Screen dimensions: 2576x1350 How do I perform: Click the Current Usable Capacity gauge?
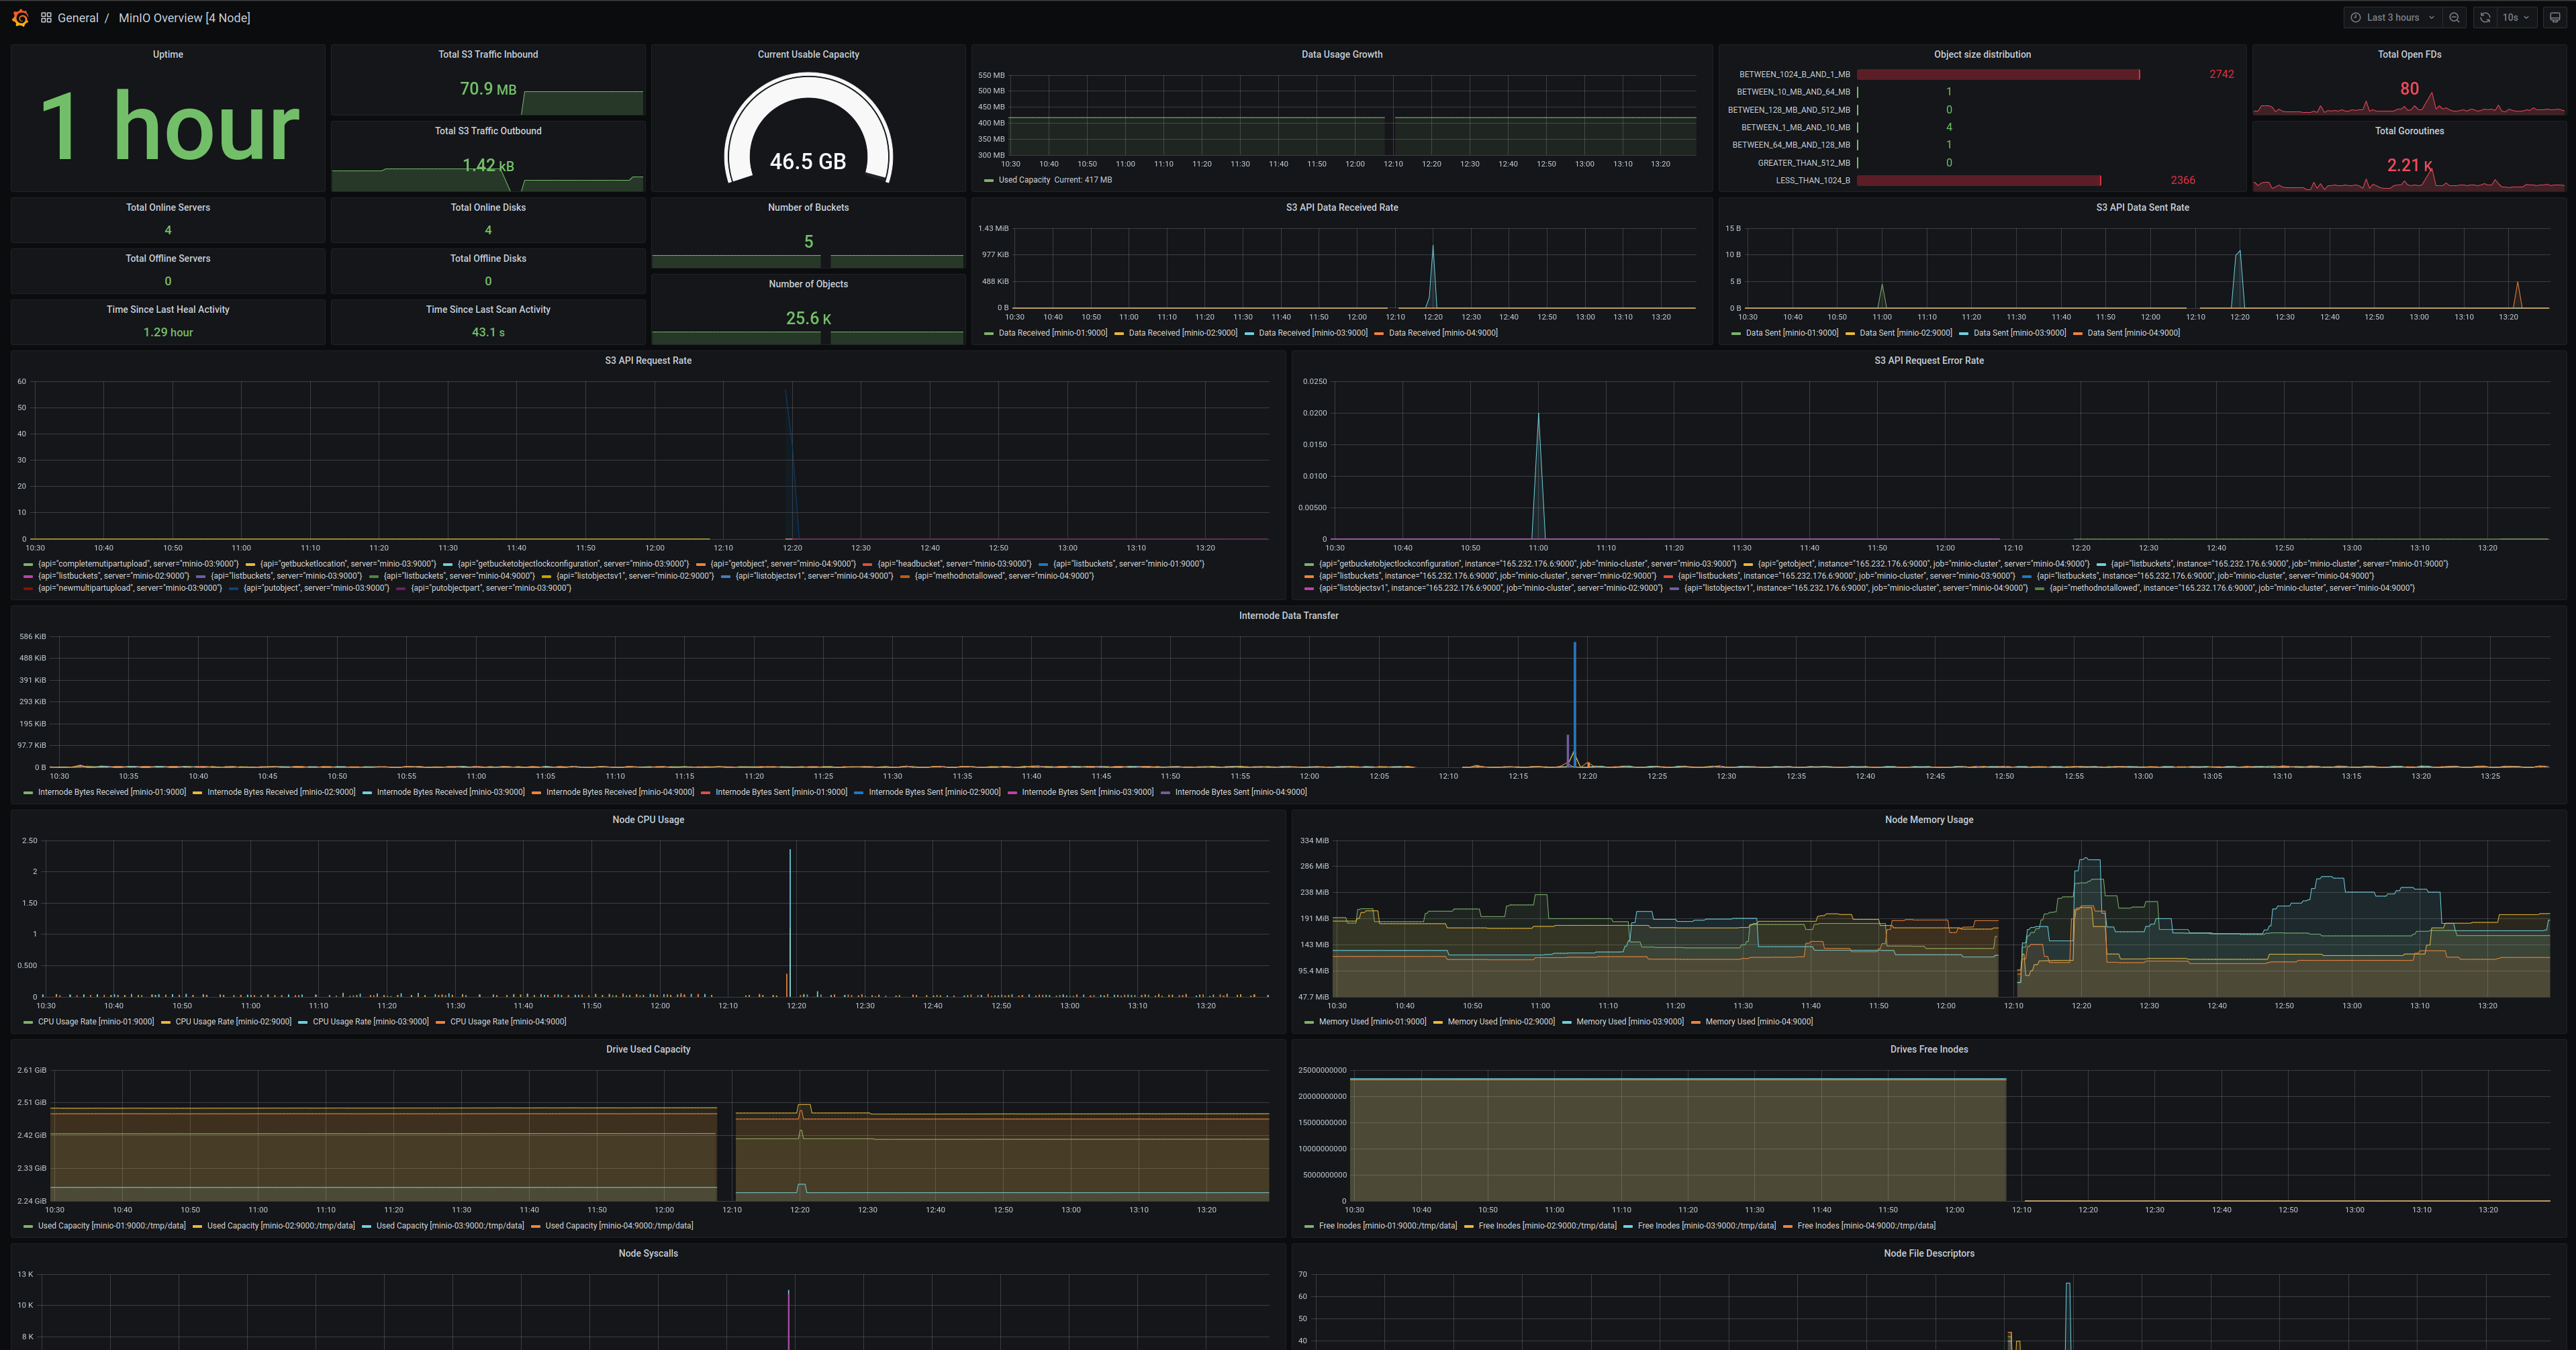coord(808,135)
